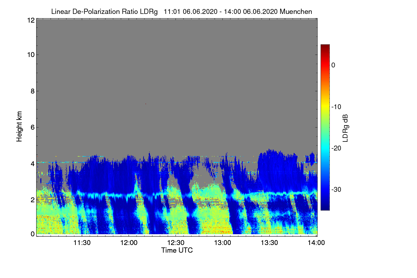This screenshot has width=417, height=278.
Task: Click the y-axis tick label '10'
Action: tap(30, 55)
